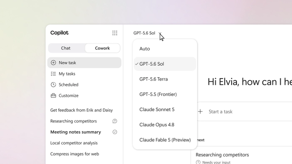The width and height of the screenshot is (292, 164).
Task: Click the toolbox icon beside Customize
Action: coord(53,95)
